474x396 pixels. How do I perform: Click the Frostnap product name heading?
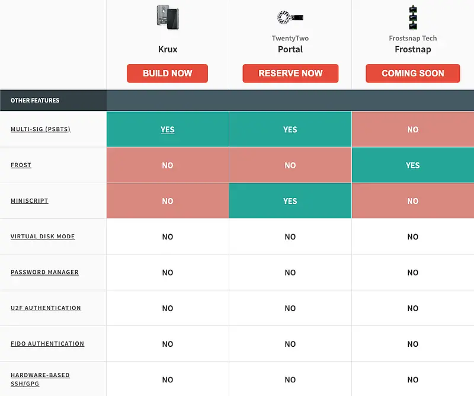[x=412, y=49]
